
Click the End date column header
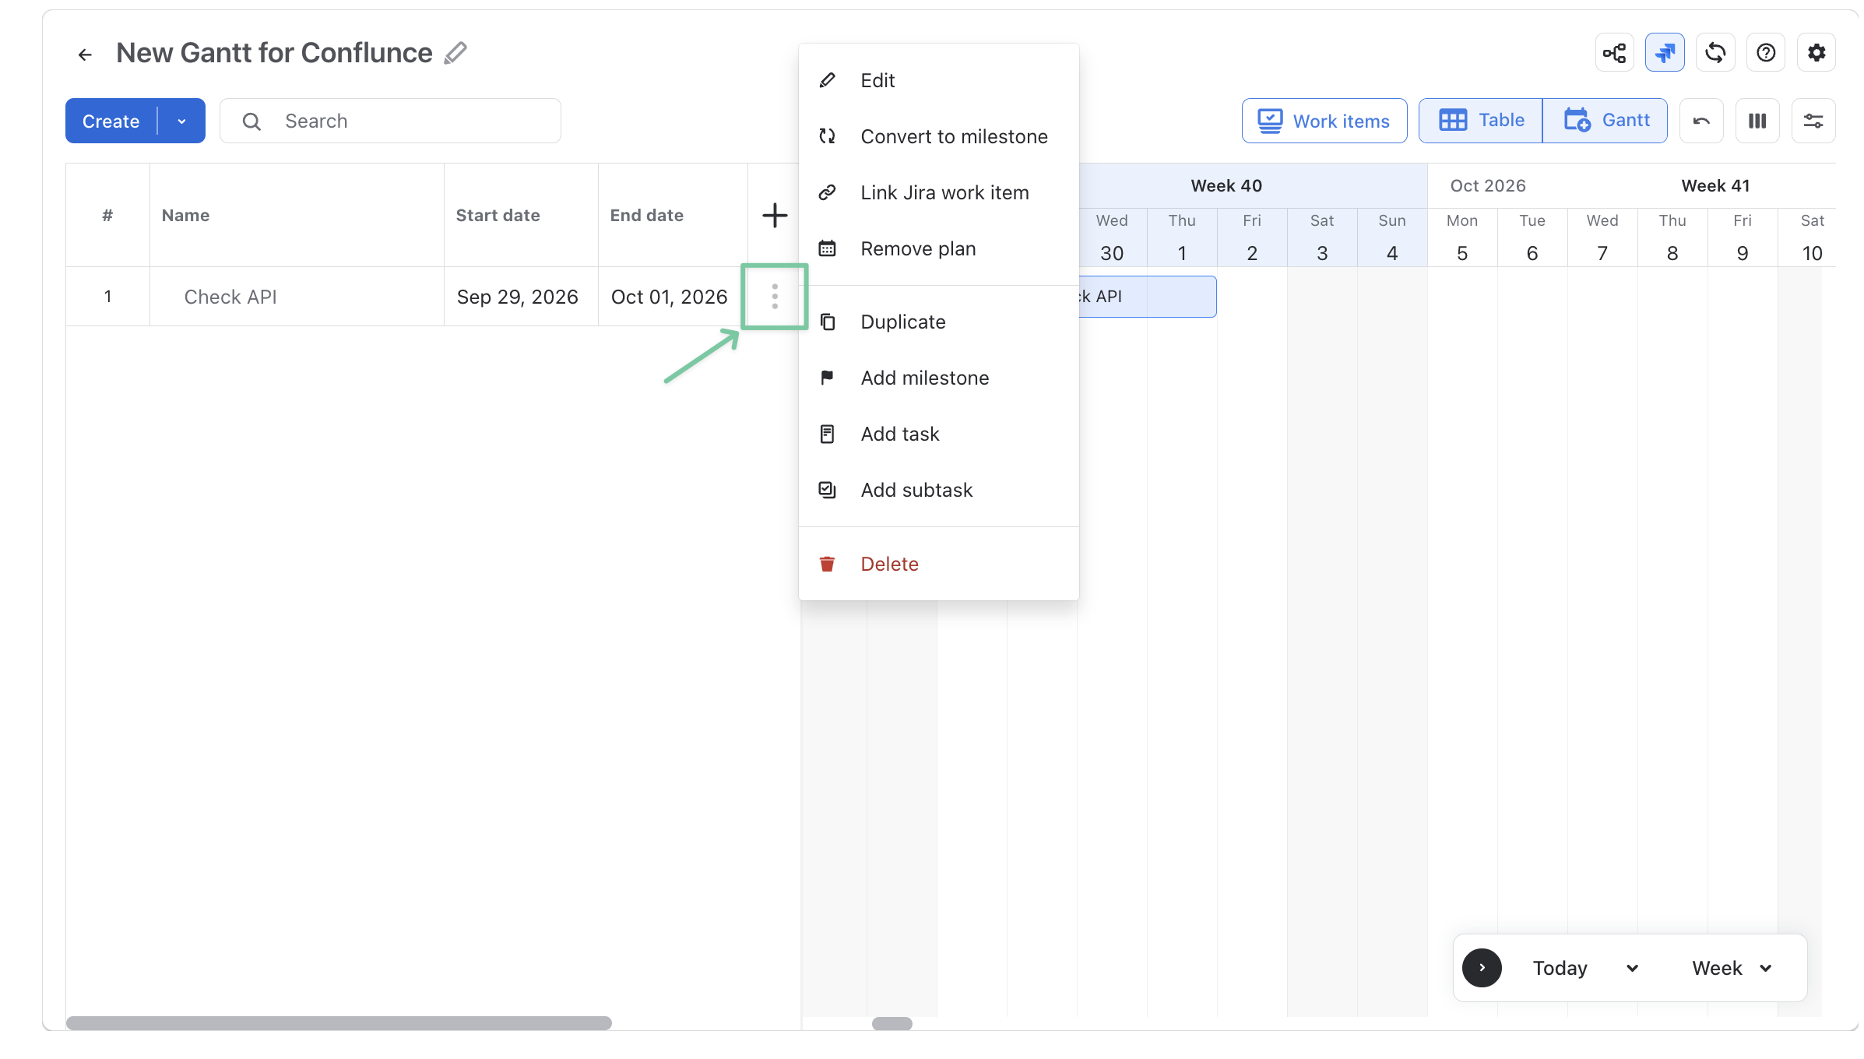tap(673, 216)
